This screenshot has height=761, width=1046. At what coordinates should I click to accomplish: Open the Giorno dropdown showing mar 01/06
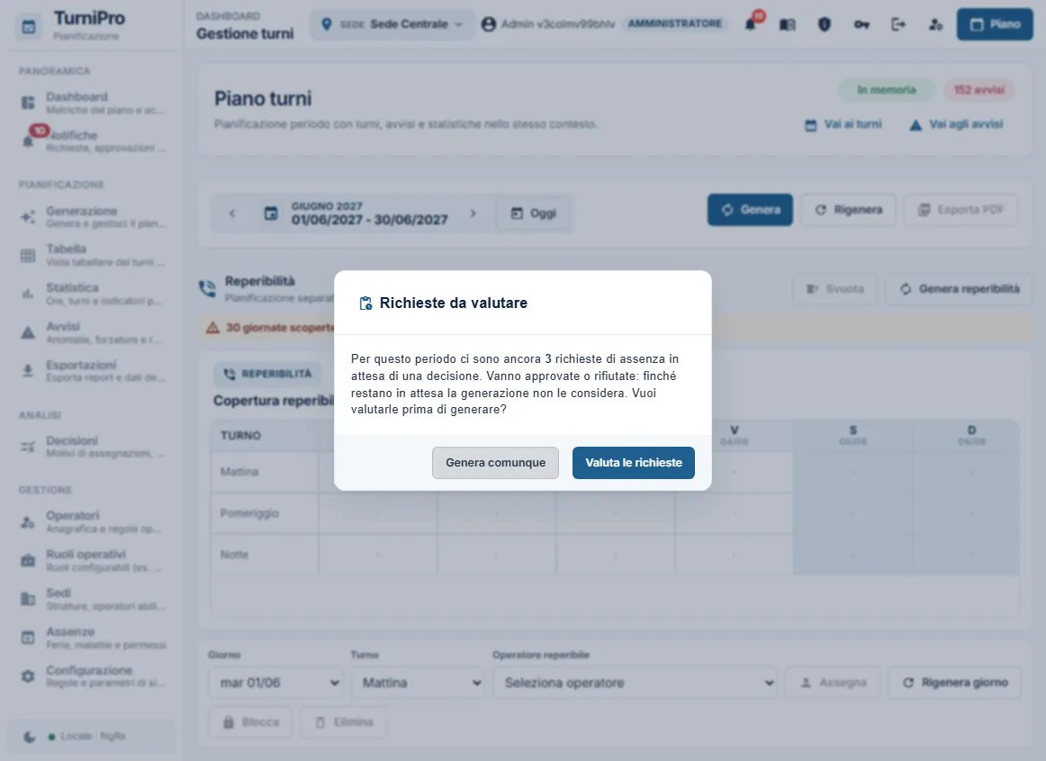[x=275, y=683]
